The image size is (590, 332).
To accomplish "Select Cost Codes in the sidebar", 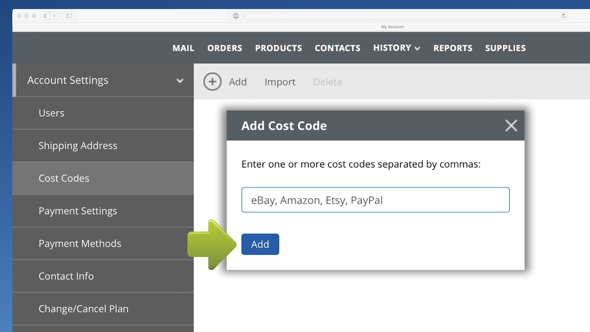I will point(103,178).
